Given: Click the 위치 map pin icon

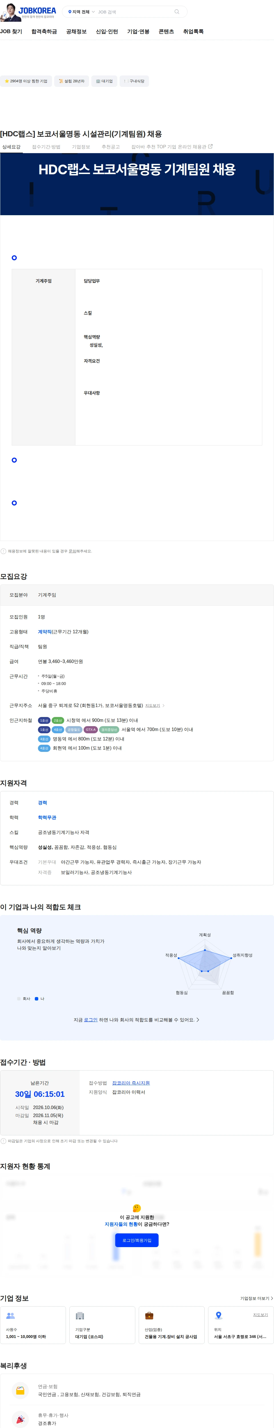Looking at the screenshot, I should [x=219, y=1315].
